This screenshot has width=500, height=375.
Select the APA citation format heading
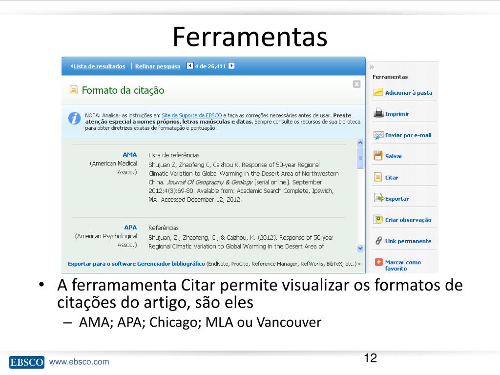pos(130,228)
